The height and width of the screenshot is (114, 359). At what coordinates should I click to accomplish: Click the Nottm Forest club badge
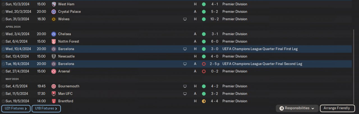coord(54,42)
